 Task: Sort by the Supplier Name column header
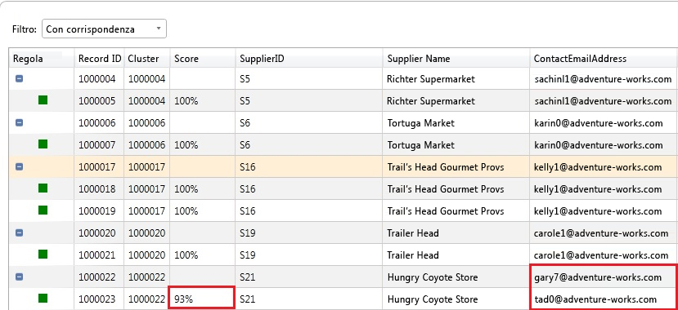456,58
